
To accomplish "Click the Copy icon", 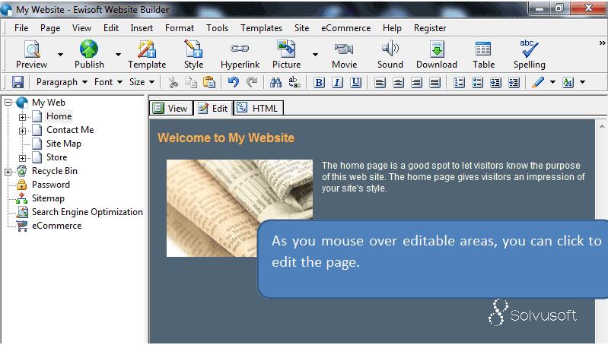I will (191, 82).
